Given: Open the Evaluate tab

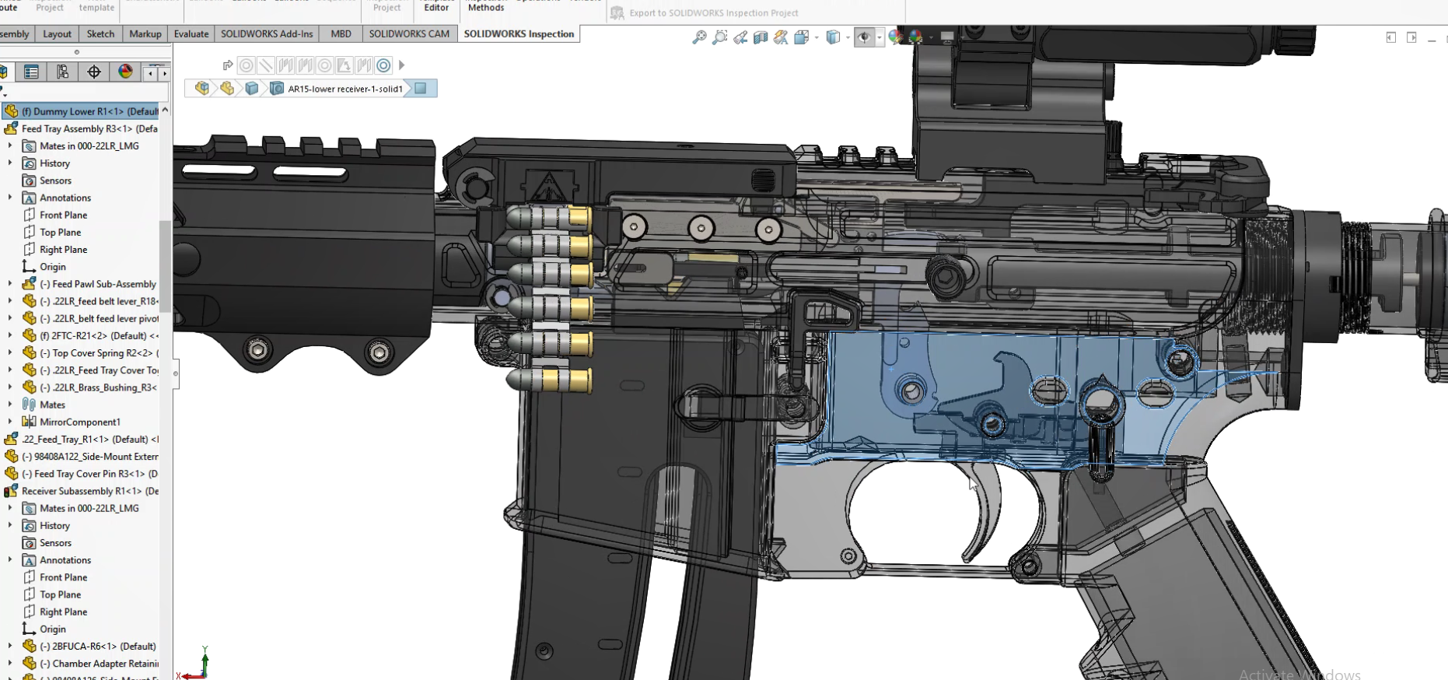Looking at the screenshot, I should coord(191,34).
